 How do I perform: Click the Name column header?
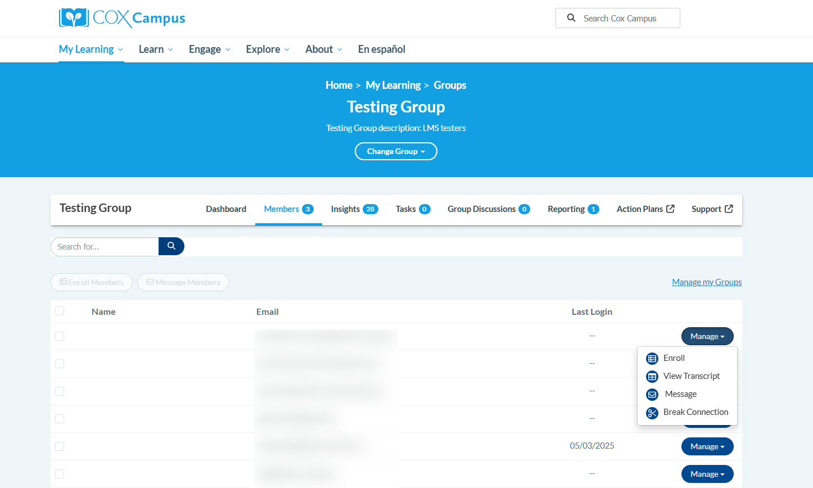(103, 311)
